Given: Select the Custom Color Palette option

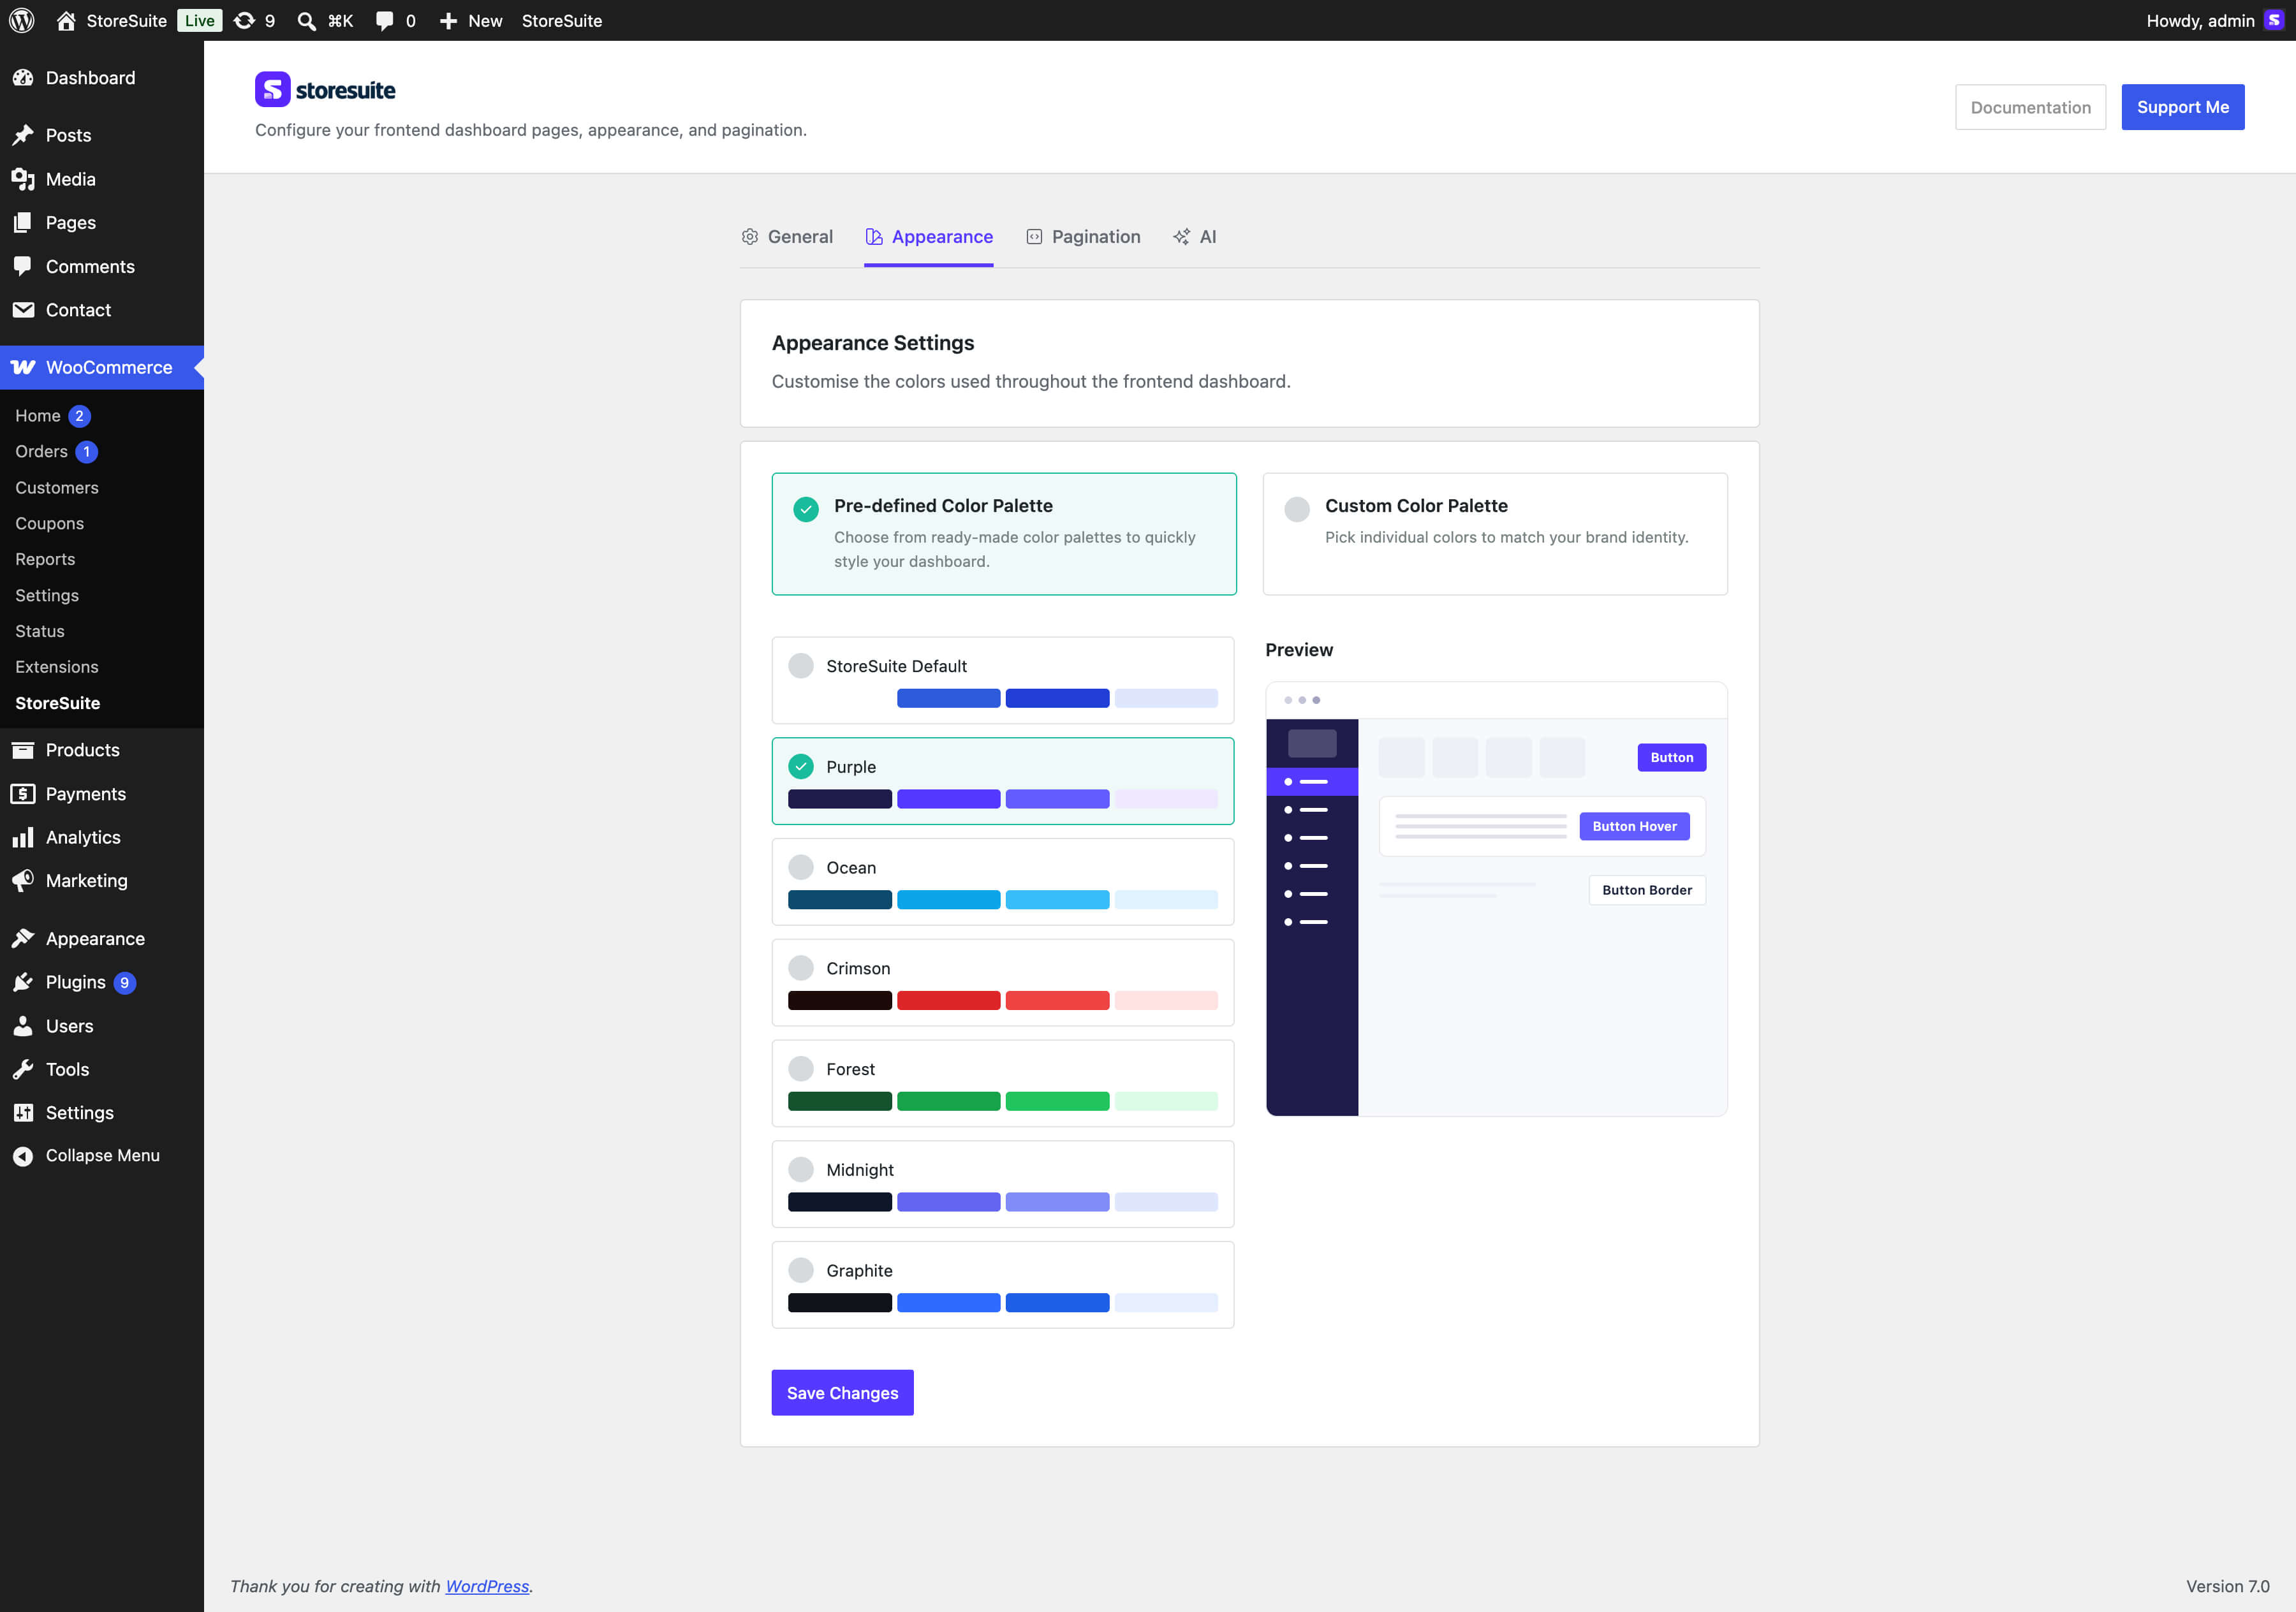Looking at the screenshot, I should click(1495, 534).
